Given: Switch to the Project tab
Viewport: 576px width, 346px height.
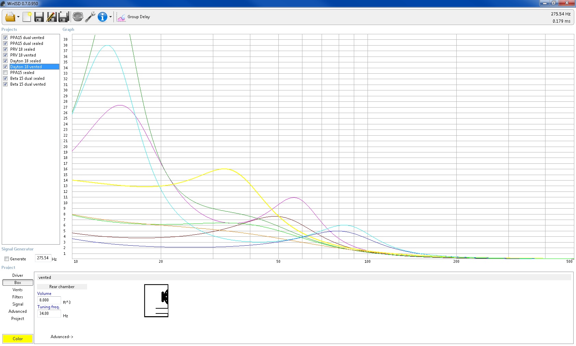Looking at the screenshot, I should (x=18, y=319).
